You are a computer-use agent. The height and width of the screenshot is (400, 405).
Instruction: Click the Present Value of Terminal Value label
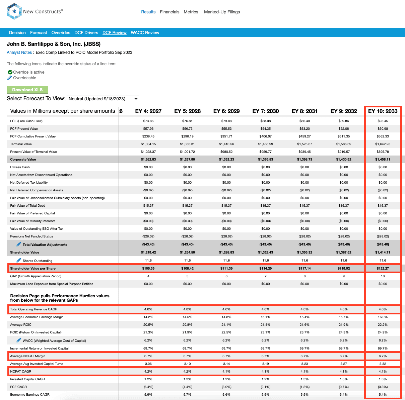coord(33,152)
